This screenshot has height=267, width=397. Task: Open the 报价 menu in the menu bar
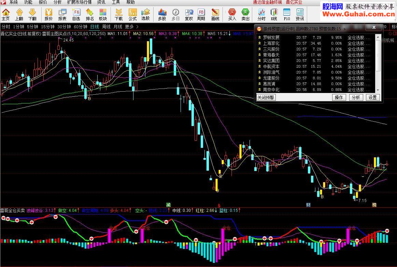[x=43, y=2]
